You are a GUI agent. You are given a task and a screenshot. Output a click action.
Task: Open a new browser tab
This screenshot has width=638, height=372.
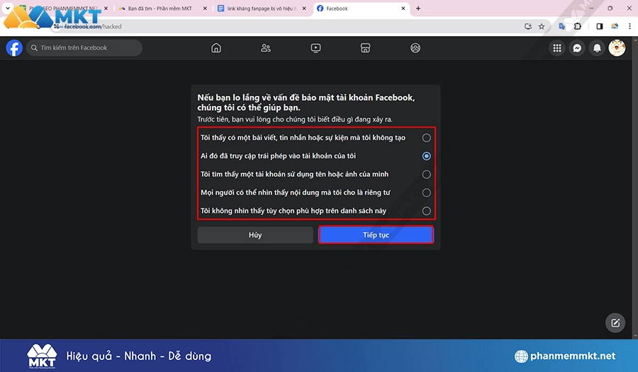(418, 8)
